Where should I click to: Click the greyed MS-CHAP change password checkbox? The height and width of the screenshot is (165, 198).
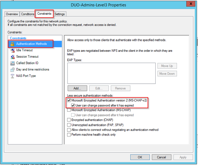point(73,115)
